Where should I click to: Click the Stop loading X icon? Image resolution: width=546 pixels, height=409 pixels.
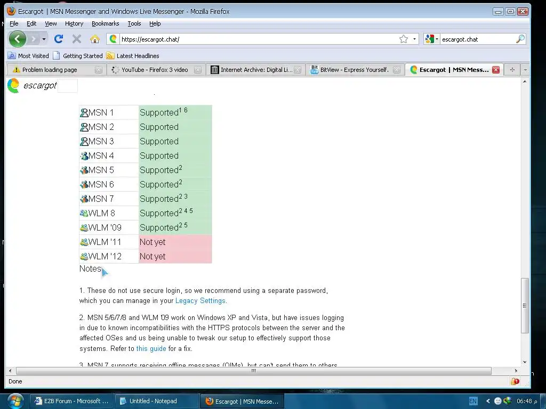77,39
